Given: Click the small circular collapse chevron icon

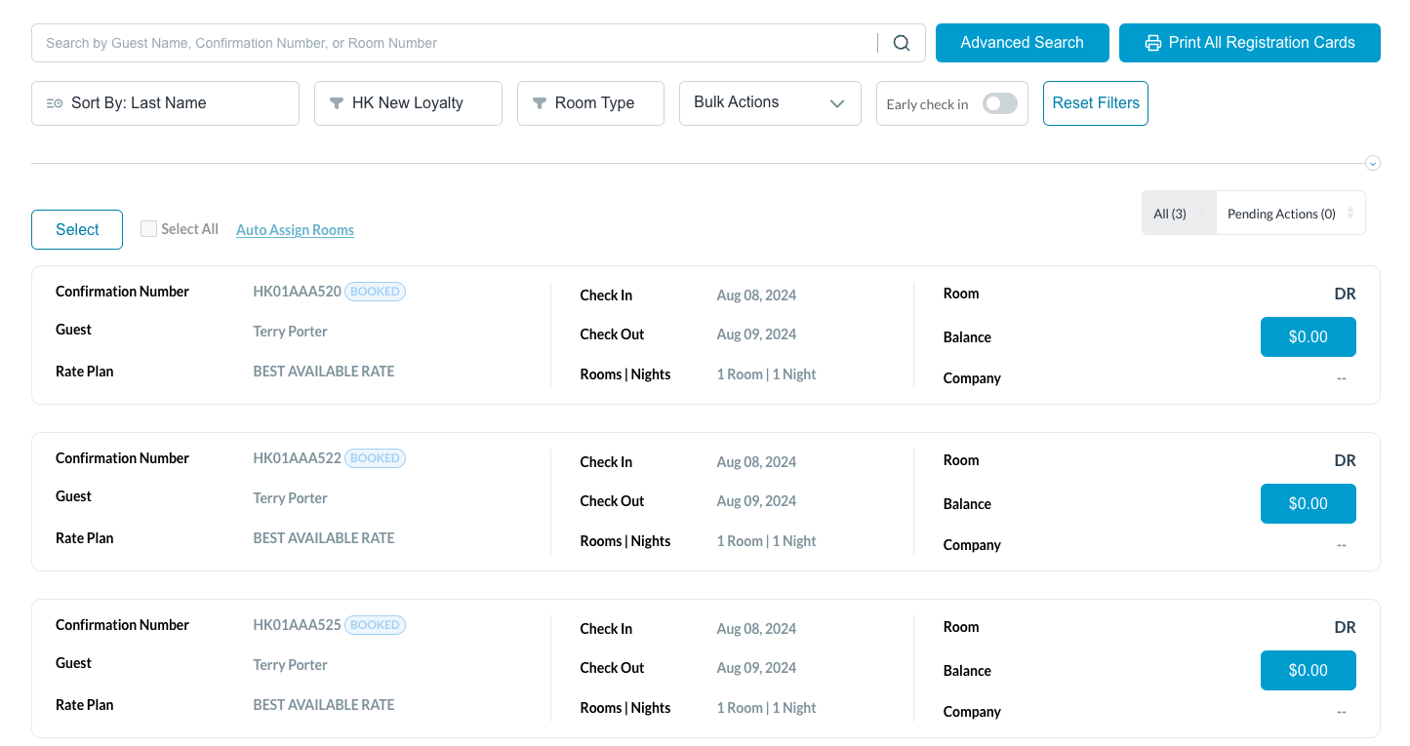Looking at the screenshot, I should 1373,163.
